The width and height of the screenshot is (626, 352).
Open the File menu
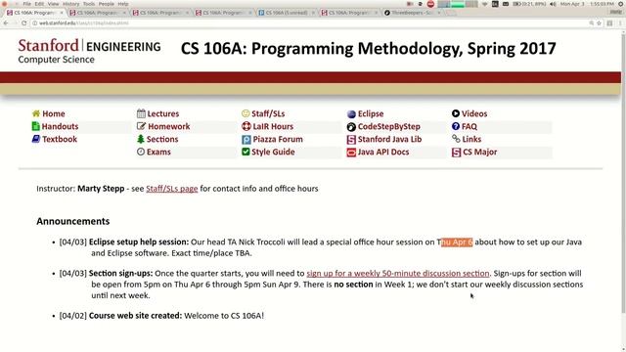(x=26, y=4)
